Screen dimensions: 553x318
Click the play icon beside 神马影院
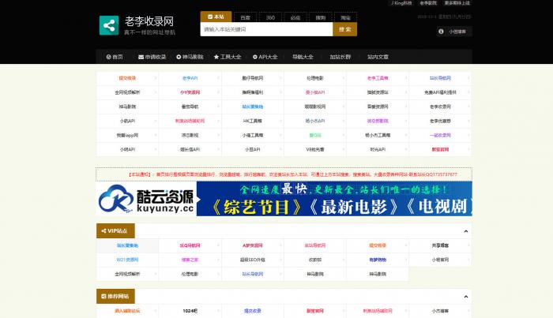click(178, 57)
